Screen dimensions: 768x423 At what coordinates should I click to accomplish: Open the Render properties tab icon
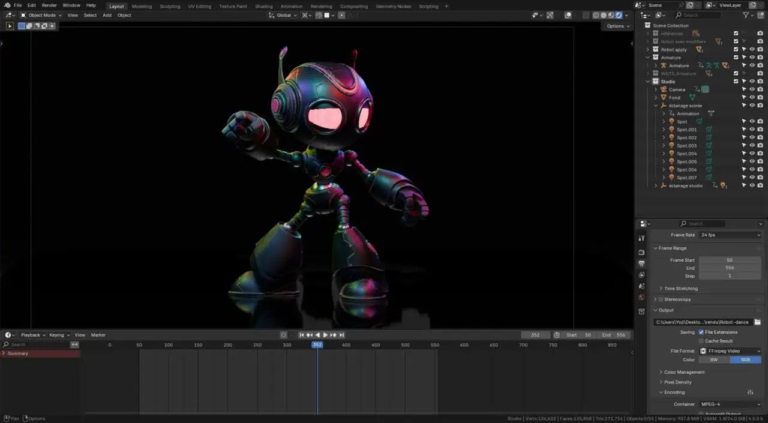tap(641, 252)
